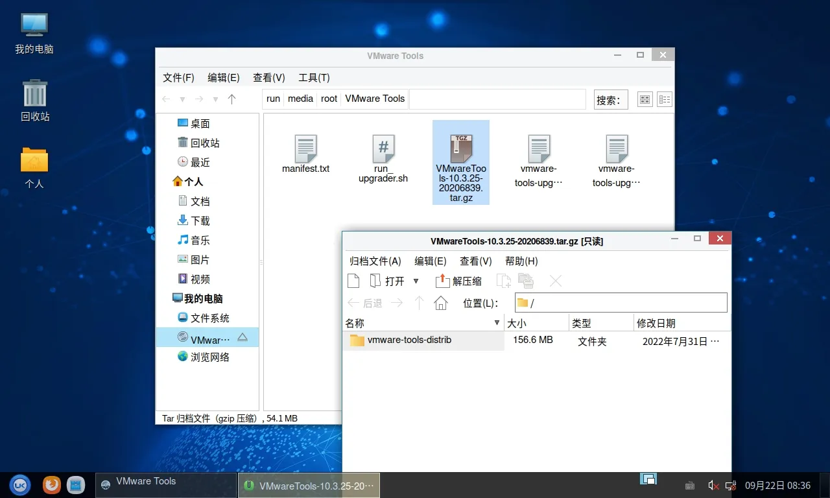This screenshot has height=498, width=830.
Task: Switch to icon view in file manager
Action: [x=645, y=99]
